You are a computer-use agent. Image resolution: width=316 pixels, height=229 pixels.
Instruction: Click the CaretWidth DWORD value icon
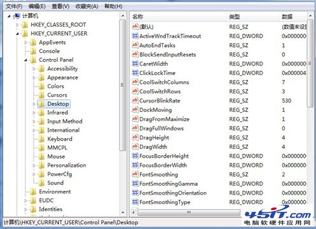[135, 64]
